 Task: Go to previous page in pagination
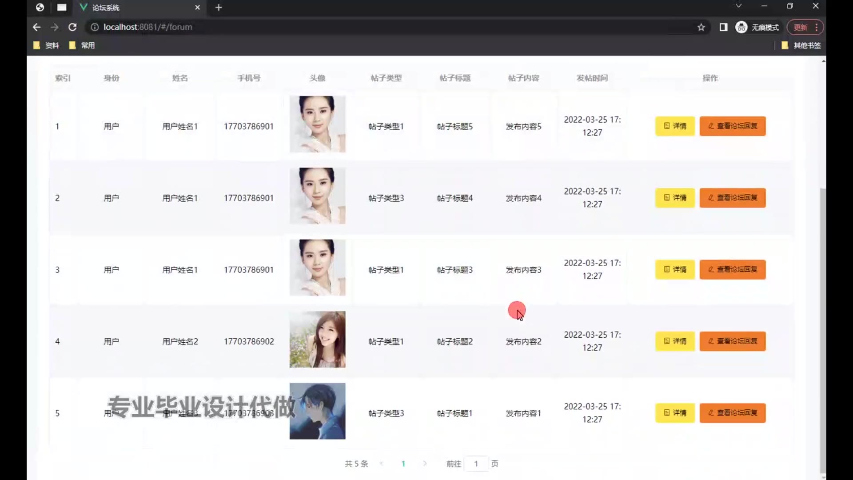tap(382, 464)
